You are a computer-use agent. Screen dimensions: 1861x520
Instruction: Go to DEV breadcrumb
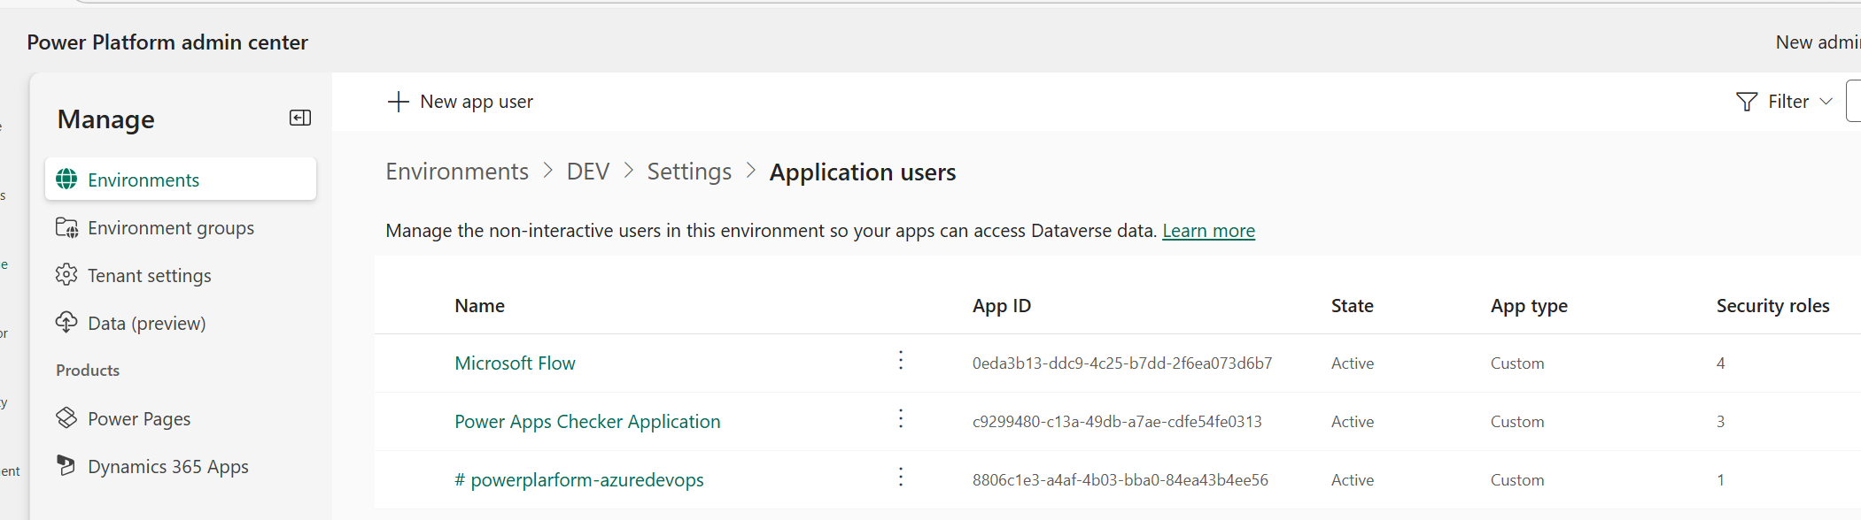point(588,172)
